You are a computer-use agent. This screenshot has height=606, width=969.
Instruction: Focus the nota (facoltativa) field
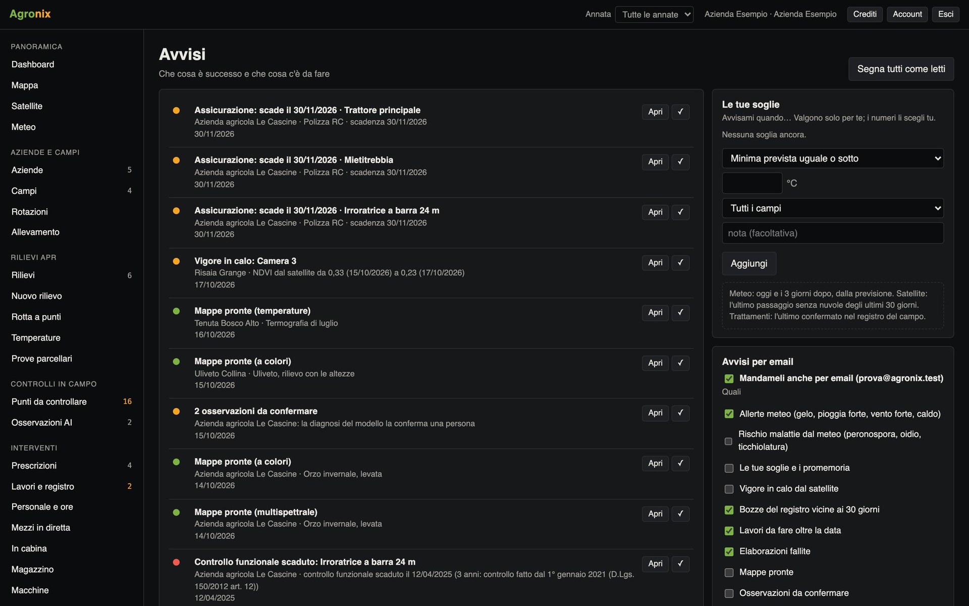click(833, 233)
